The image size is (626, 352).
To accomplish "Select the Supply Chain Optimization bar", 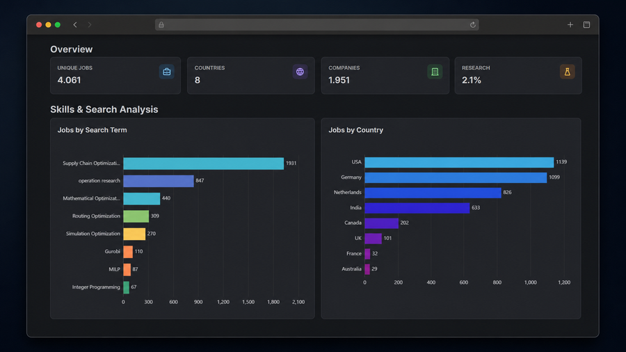I will 204,163.
